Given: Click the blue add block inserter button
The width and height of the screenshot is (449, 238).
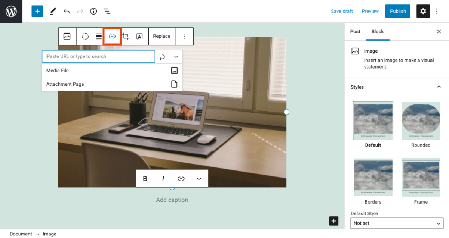Looking at the screenshot, I should [37, 11].
